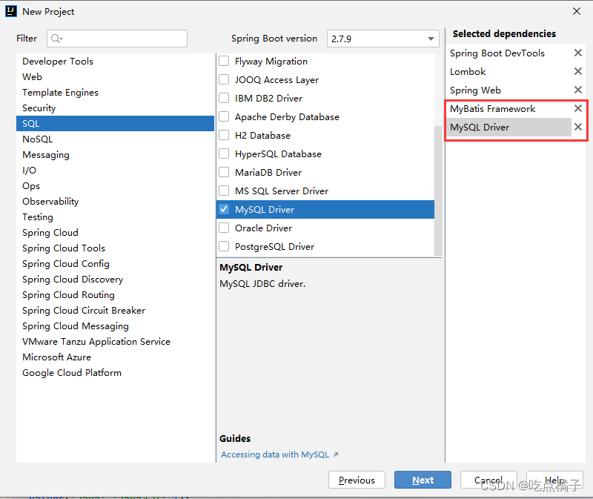
Task: Choose the Microsoft Azure category
Action: coord(115,357)
